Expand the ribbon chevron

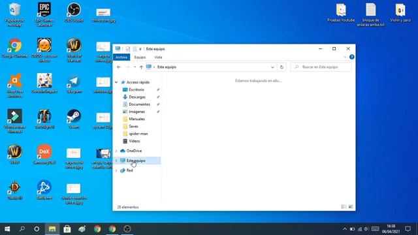[x=345, y=57]
